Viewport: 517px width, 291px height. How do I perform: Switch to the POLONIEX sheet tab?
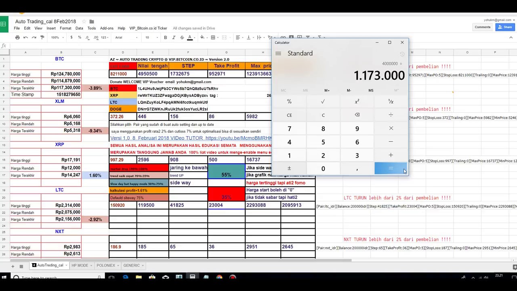point(106,266)
